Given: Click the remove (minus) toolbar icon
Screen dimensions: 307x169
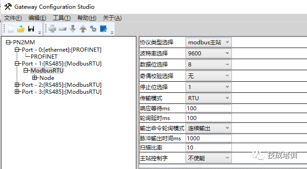Looking at the screenshot, I should click(63, 29).
